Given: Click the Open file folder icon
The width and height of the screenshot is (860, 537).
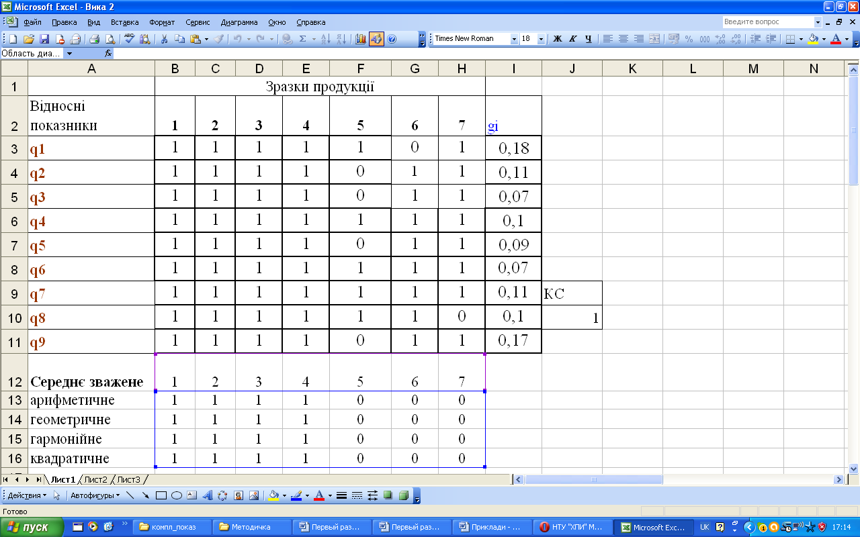Looking at the screenshot, I should (x=29, y=39).
